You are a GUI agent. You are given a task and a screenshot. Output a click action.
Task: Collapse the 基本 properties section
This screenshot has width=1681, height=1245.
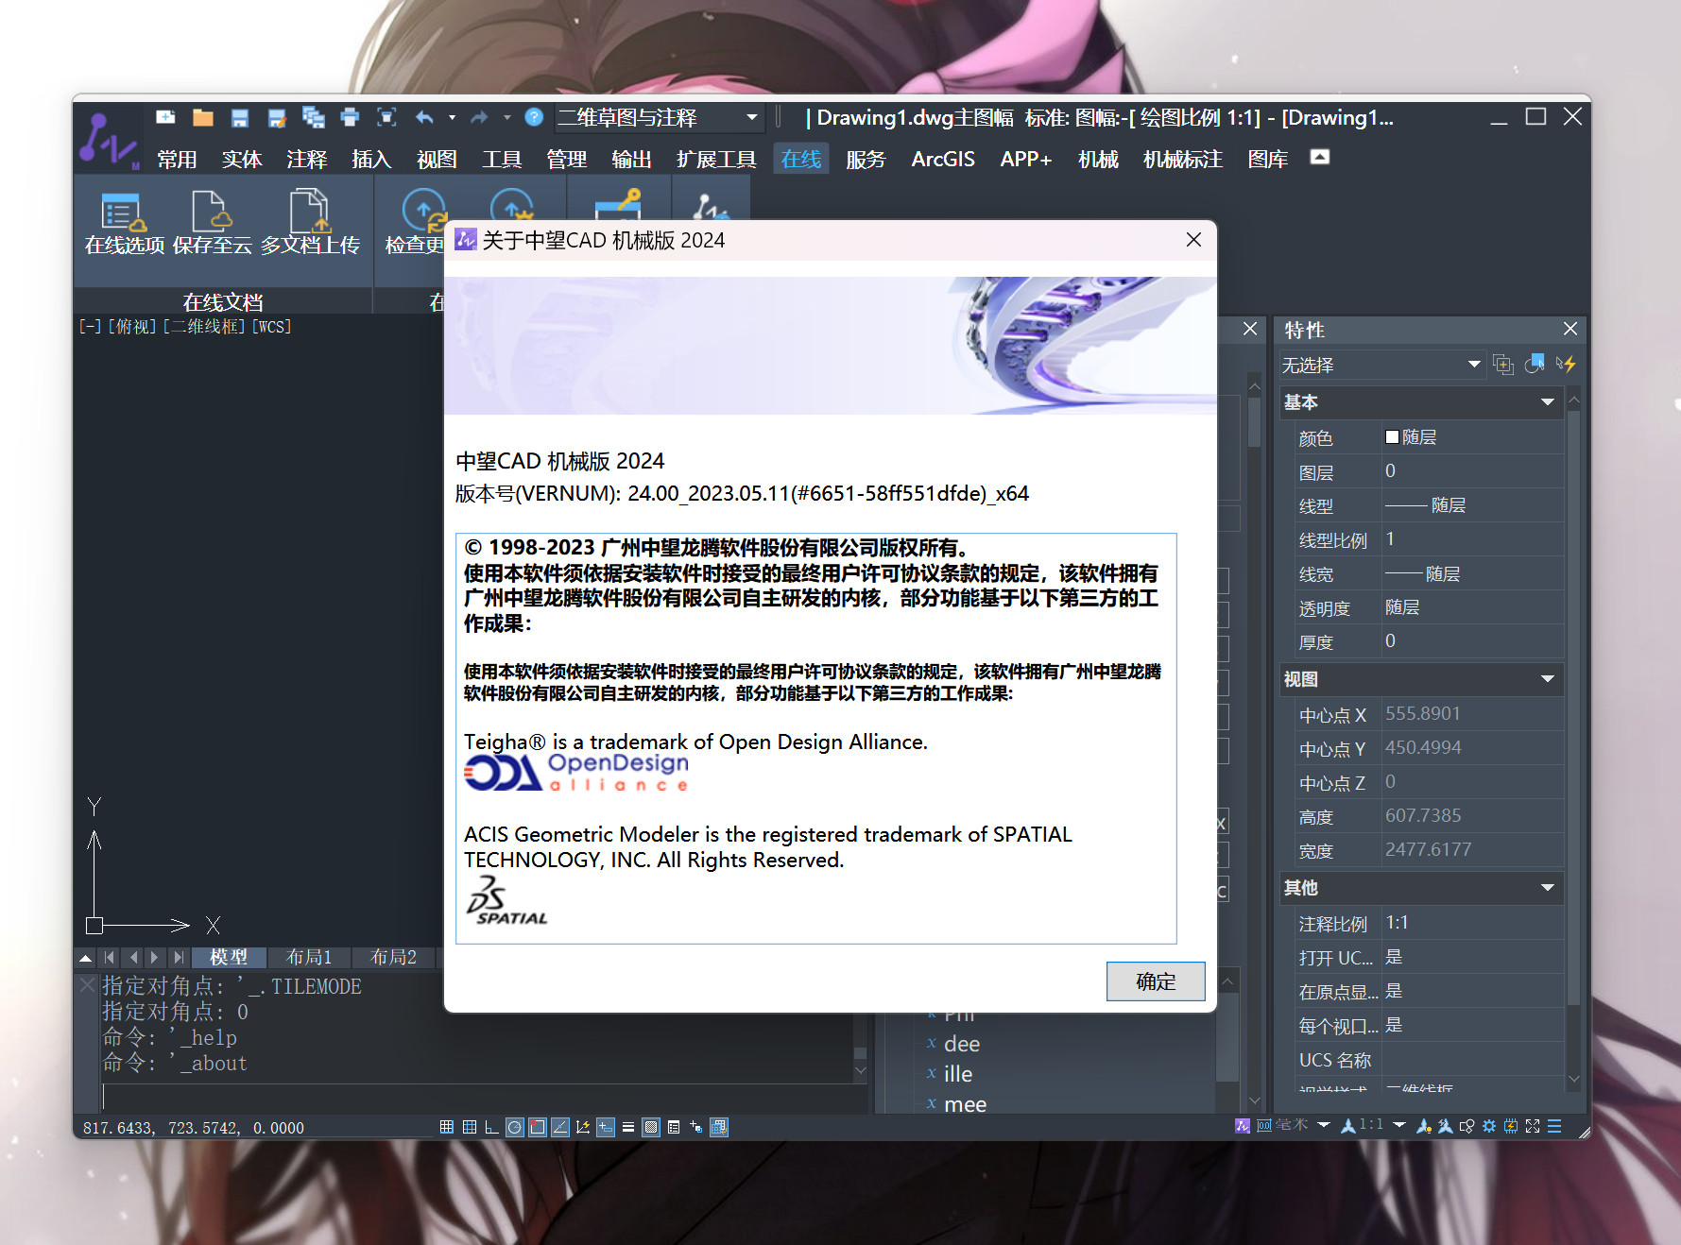1548,402
